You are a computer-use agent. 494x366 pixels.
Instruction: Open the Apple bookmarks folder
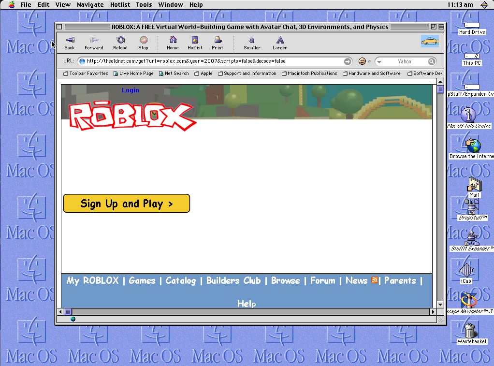click(x=203, y=73)
